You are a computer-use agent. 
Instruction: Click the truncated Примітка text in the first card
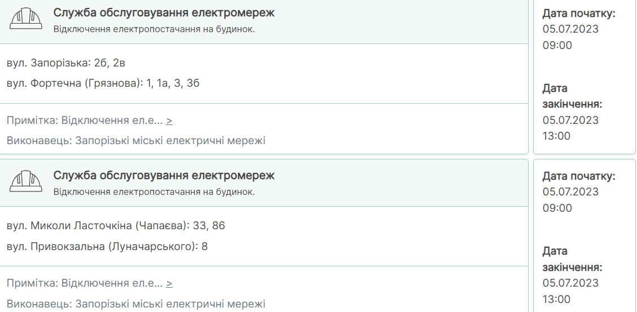(x=85, y=121)
